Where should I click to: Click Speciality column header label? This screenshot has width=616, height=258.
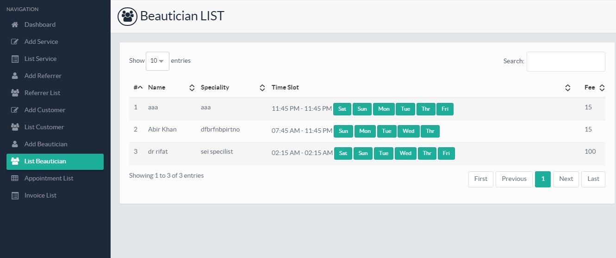215,87
